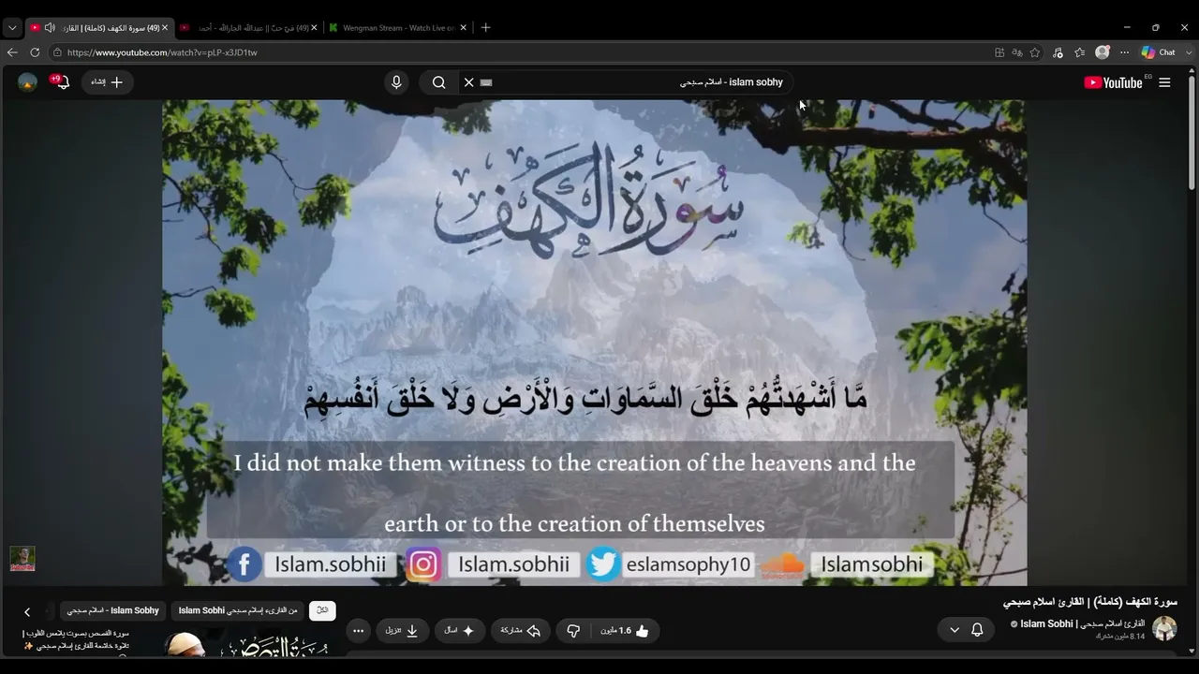Open the Islam Sobhi channel name link
The width and height of the screenshot is (1199, 674).
1082,623
